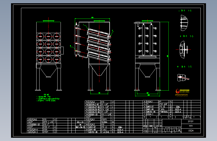The height and width of the screenshot is (141, 217).
Task: Click the M16x45 bolt specification cell
Action: pos(163,112)
